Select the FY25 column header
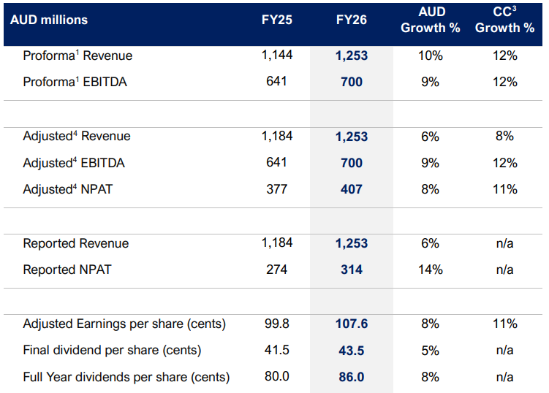Viewport: 549px width, 393px height. click(276, 20)
